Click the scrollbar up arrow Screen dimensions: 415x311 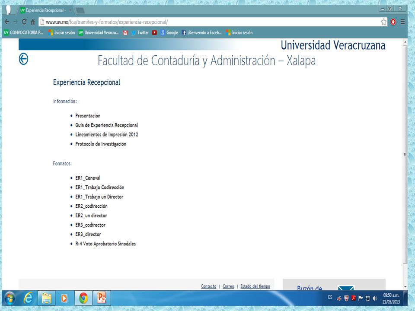pyautogui.click(x=405, y=42)
